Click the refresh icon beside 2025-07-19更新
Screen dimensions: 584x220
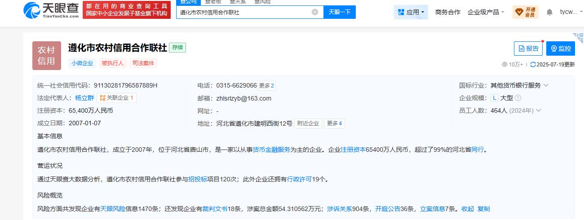coord(533,65)
